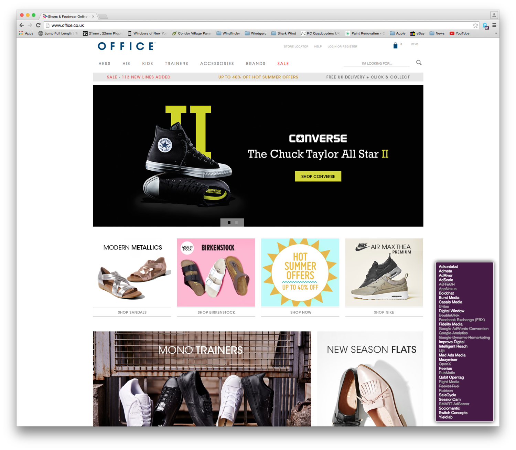Open Mono Trainers banner
The width and height of the screenshot is (516, 450).
tap(202, 379)
